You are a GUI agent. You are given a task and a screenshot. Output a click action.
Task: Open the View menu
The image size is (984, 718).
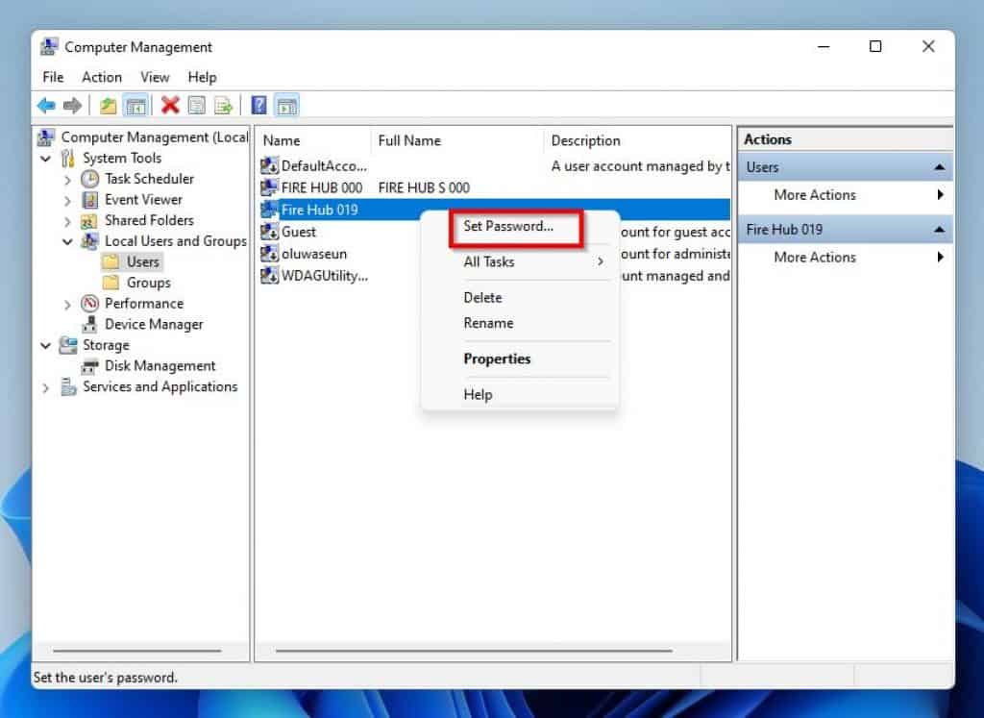[155, 77]
